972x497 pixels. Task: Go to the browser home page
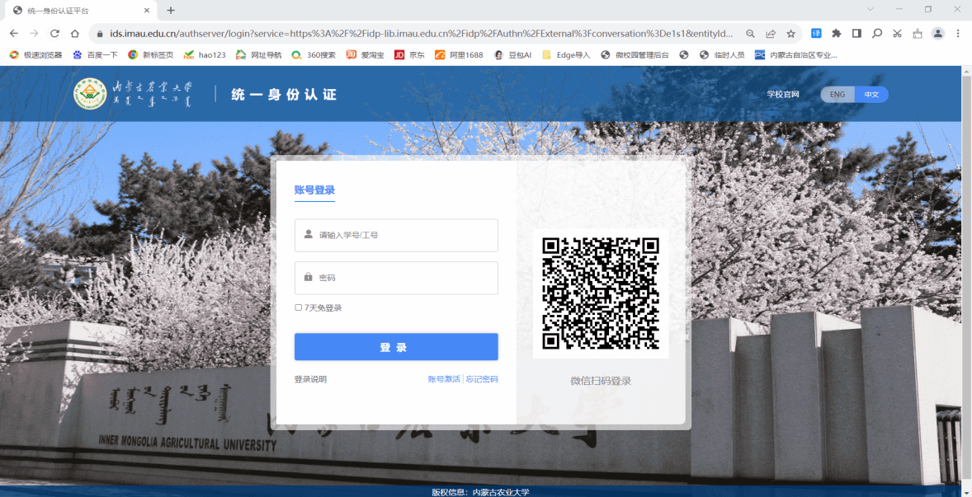point(75,34)
